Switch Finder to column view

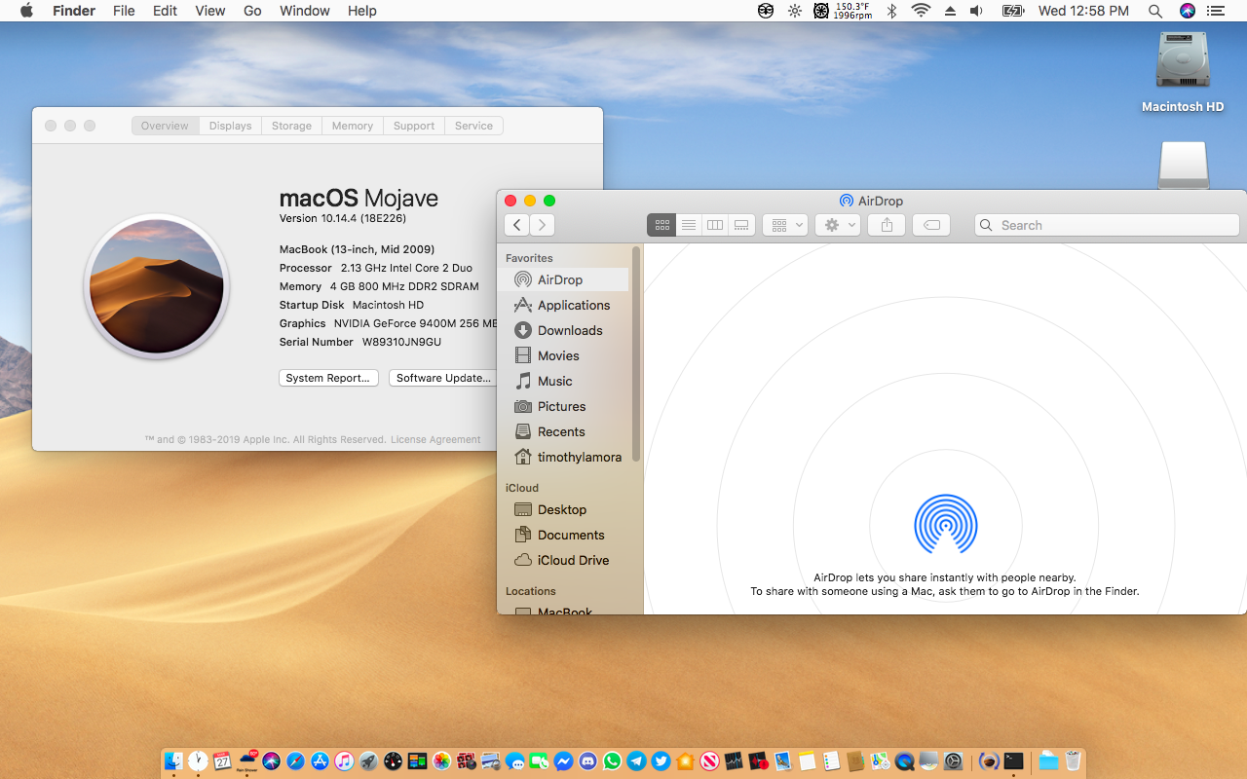point(715,225)
